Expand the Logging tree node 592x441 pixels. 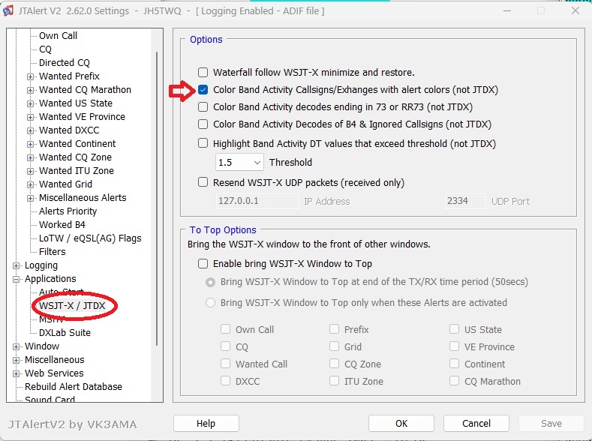(16, 266)
